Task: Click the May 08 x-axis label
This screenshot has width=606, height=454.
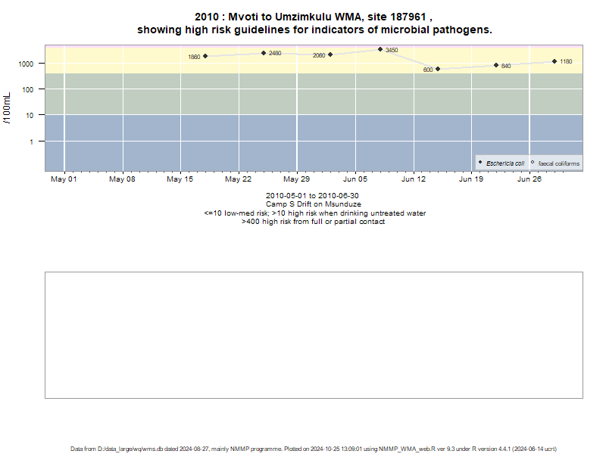Action: tap(122, 179)
